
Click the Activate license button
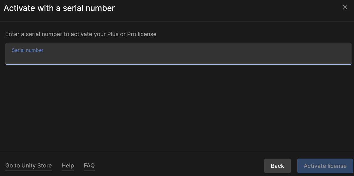pyautogui.click(x=325, y=166)
